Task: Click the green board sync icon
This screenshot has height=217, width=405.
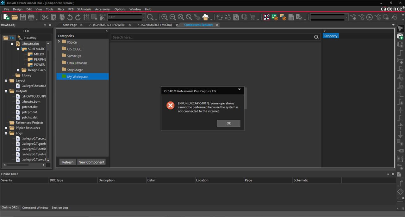Action: tap(275, 17)
